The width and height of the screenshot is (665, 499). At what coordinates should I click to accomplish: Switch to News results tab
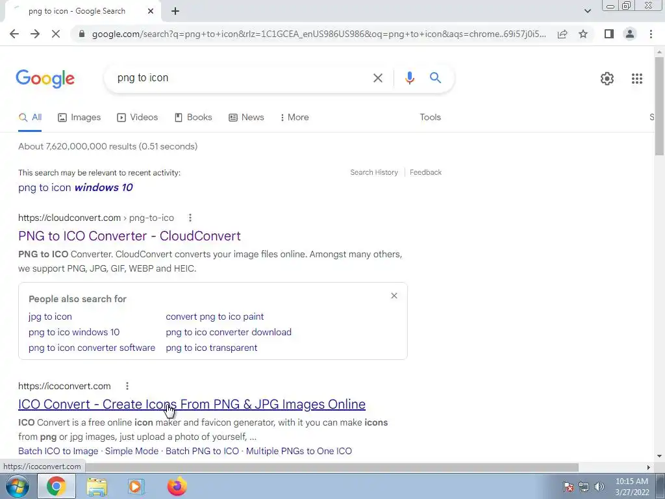(246, 118)
